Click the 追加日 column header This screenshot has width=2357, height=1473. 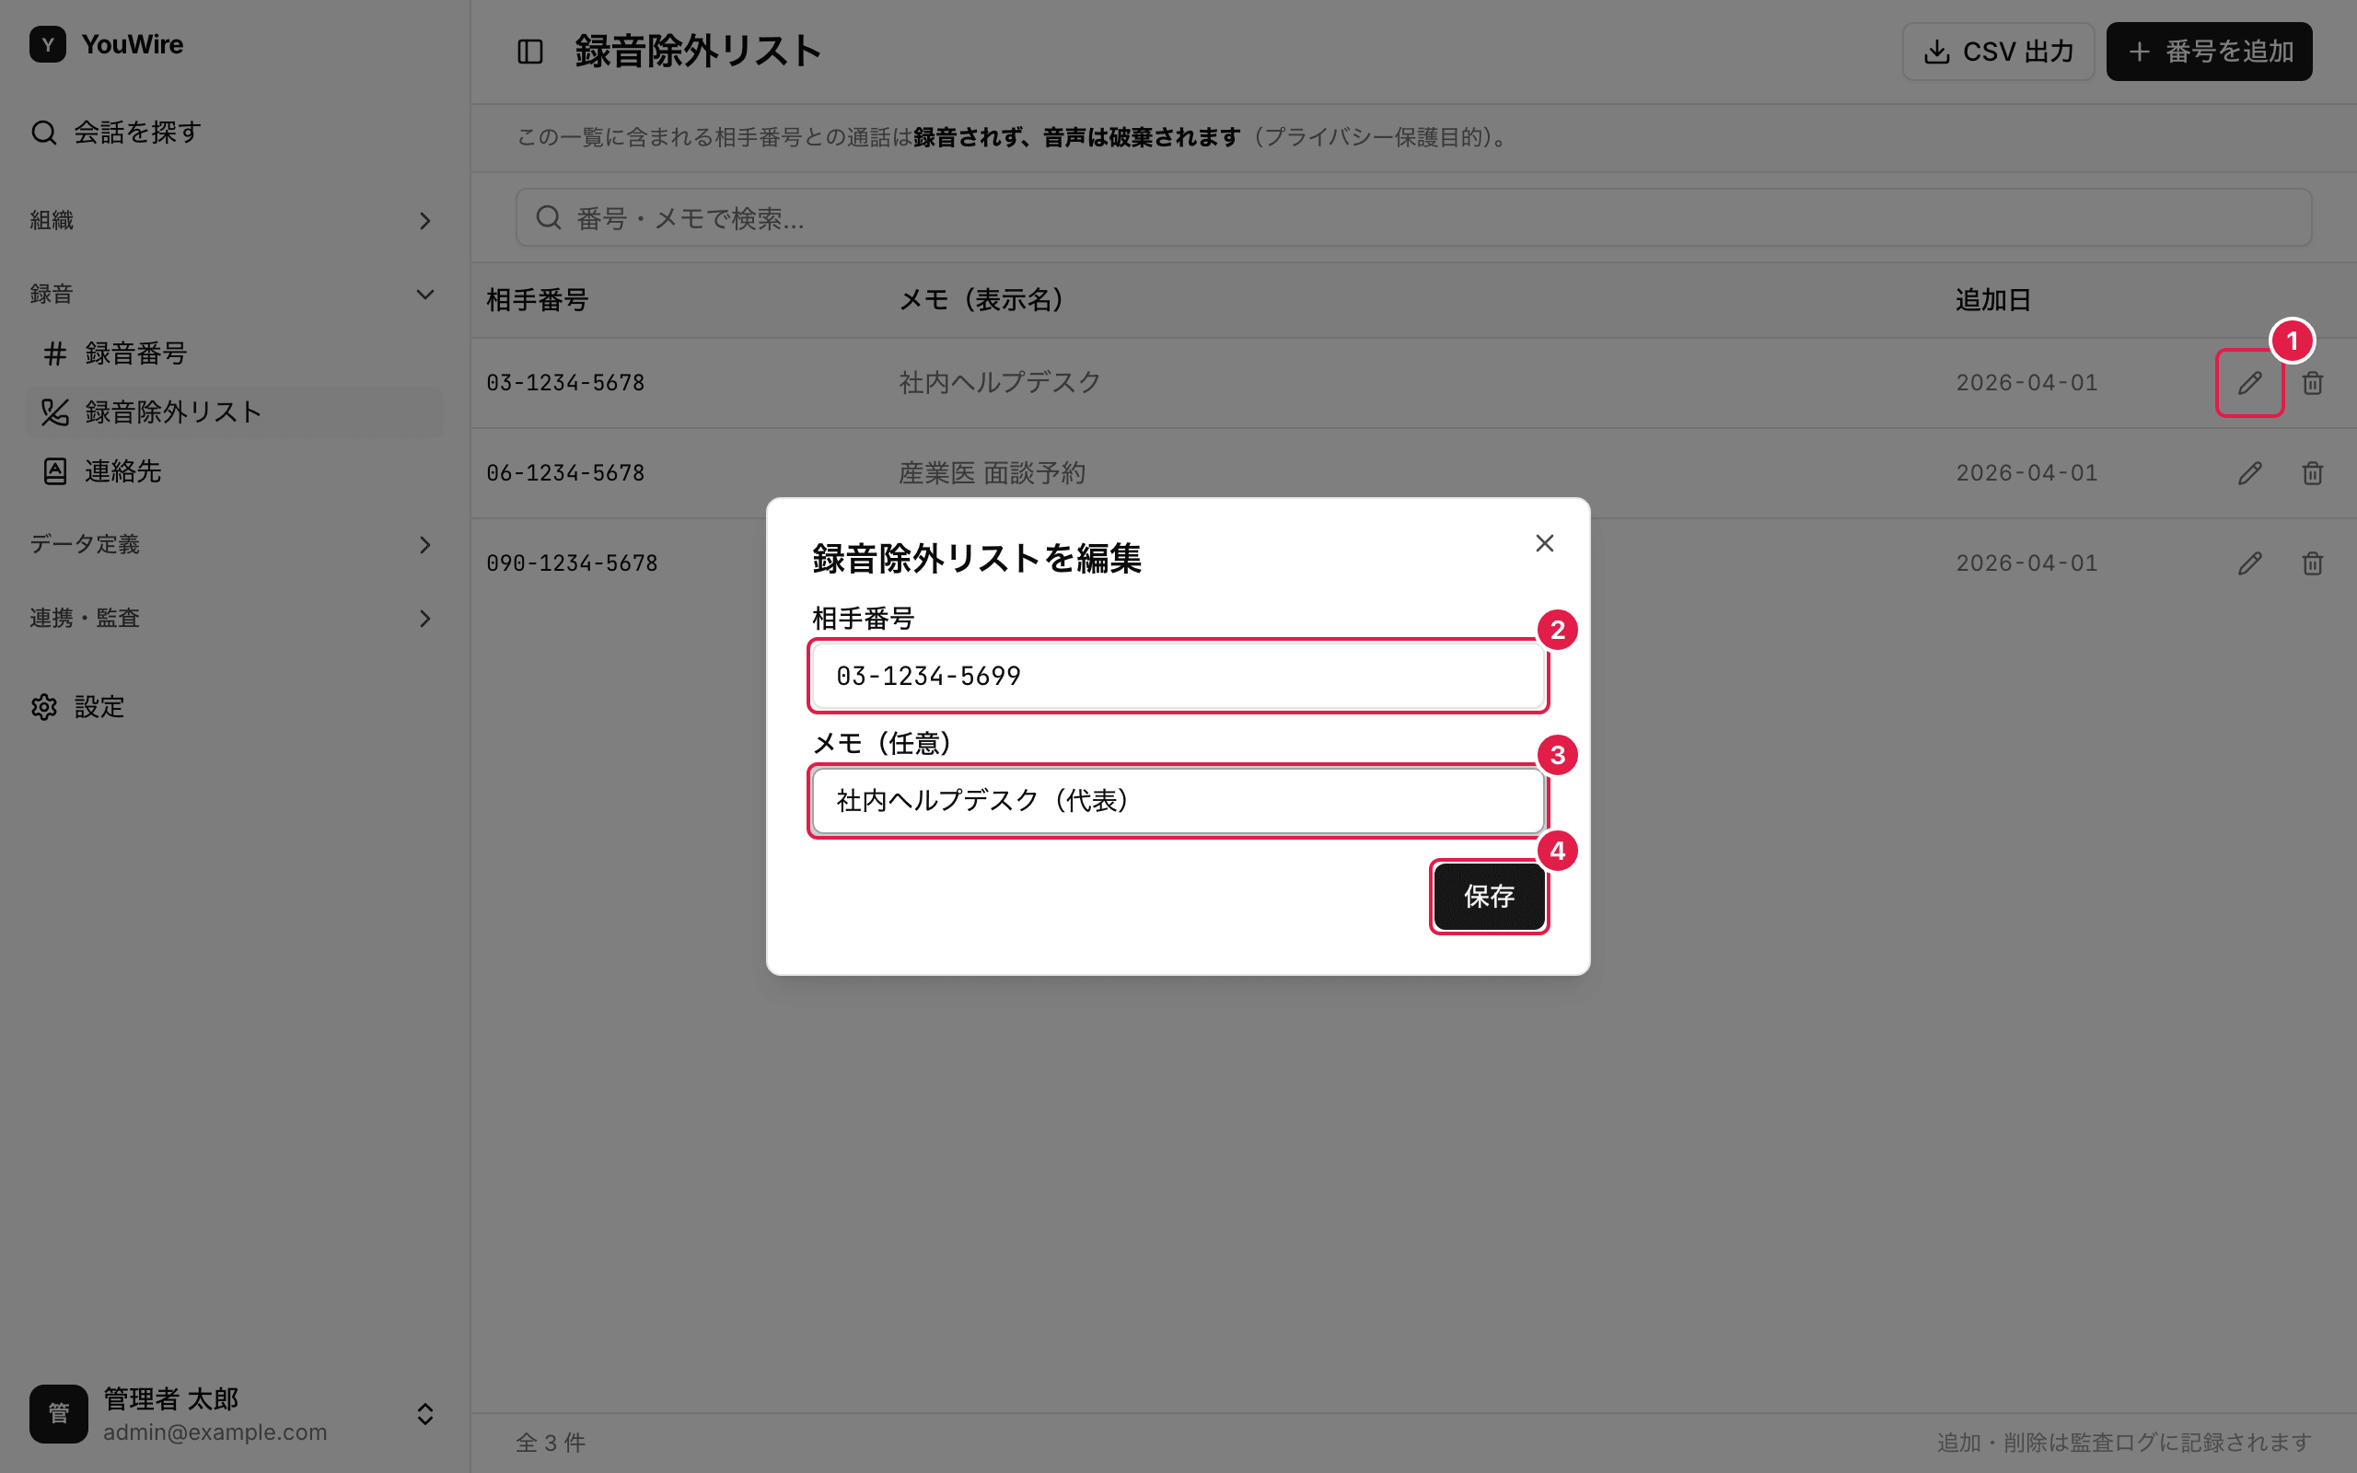(1992, 300)
